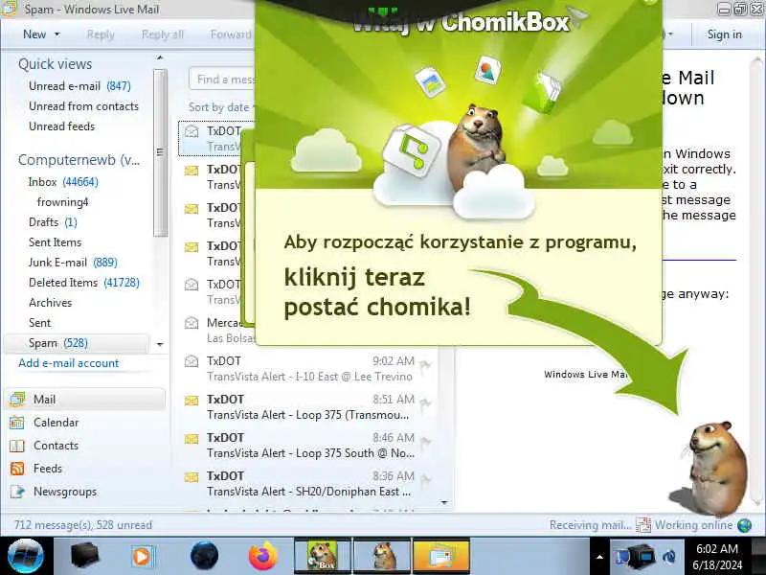
Task: Open the Archives folder
Action: coord(51,303)
